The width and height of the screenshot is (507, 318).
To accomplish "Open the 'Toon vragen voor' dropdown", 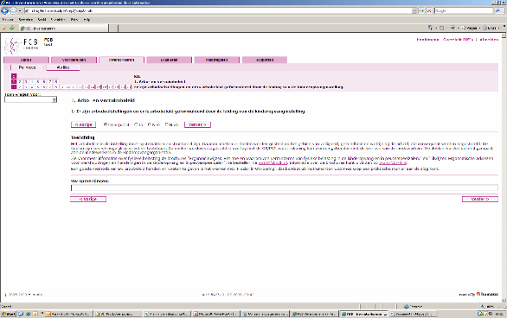I will 31,99.
